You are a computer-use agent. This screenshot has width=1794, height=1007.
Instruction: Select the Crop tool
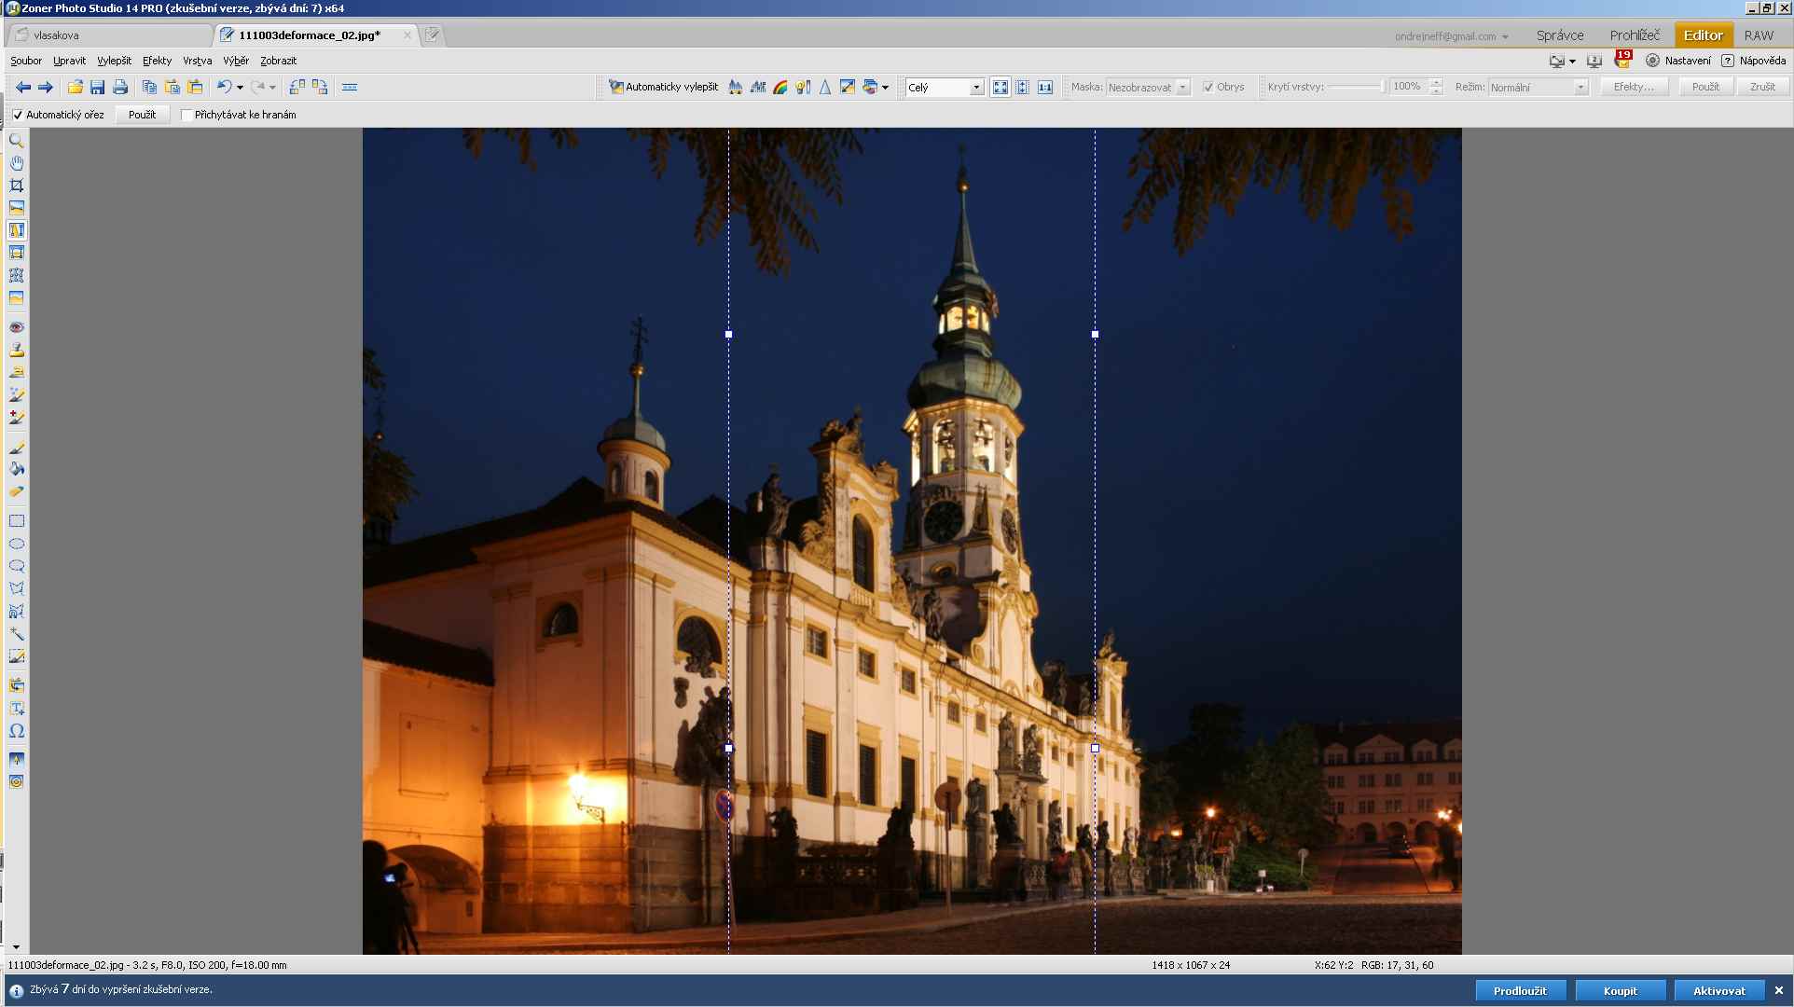pyautogui.click(x=17, y=186)
